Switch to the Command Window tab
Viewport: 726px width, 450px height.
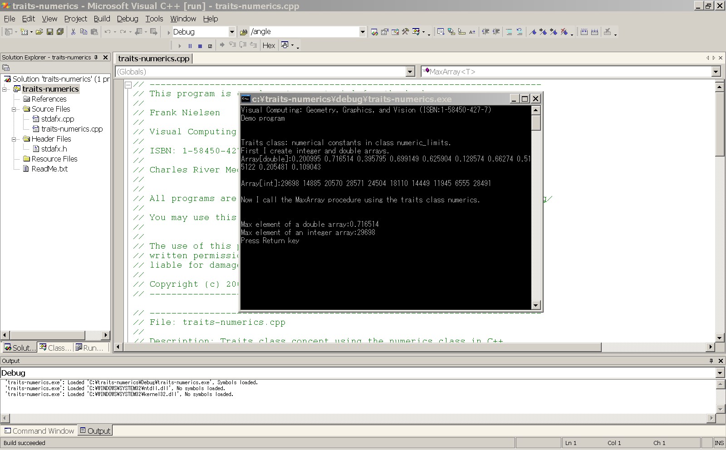[x=39, y=431]
